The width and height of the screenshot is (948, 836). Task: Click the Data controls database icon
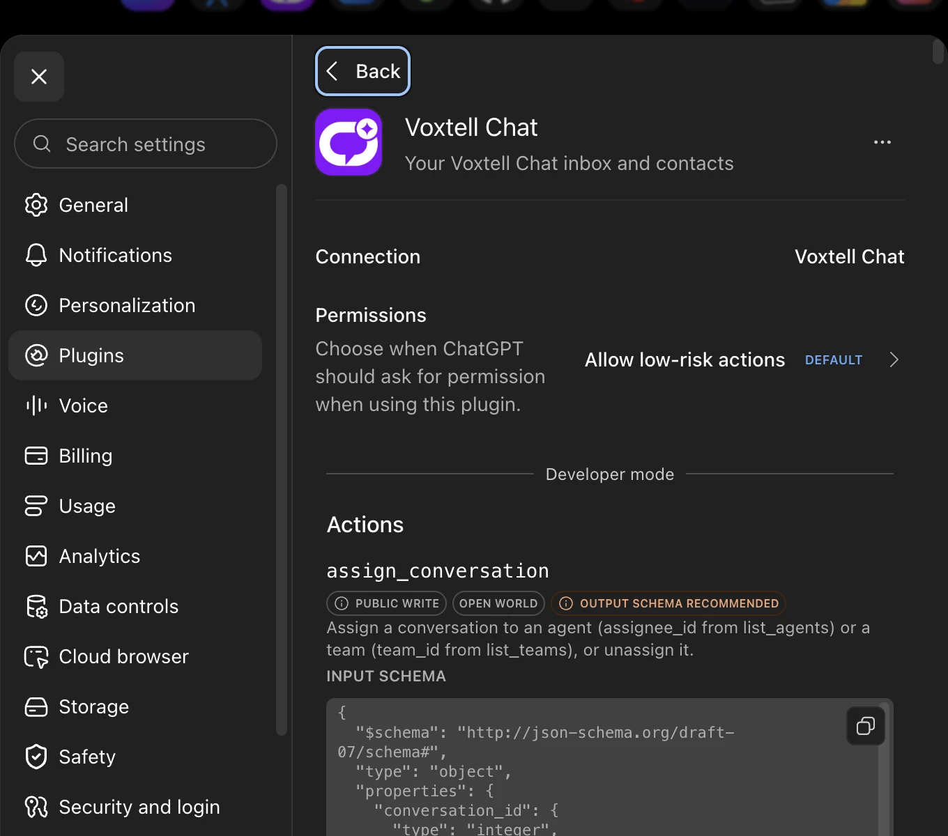coord(36,606)
